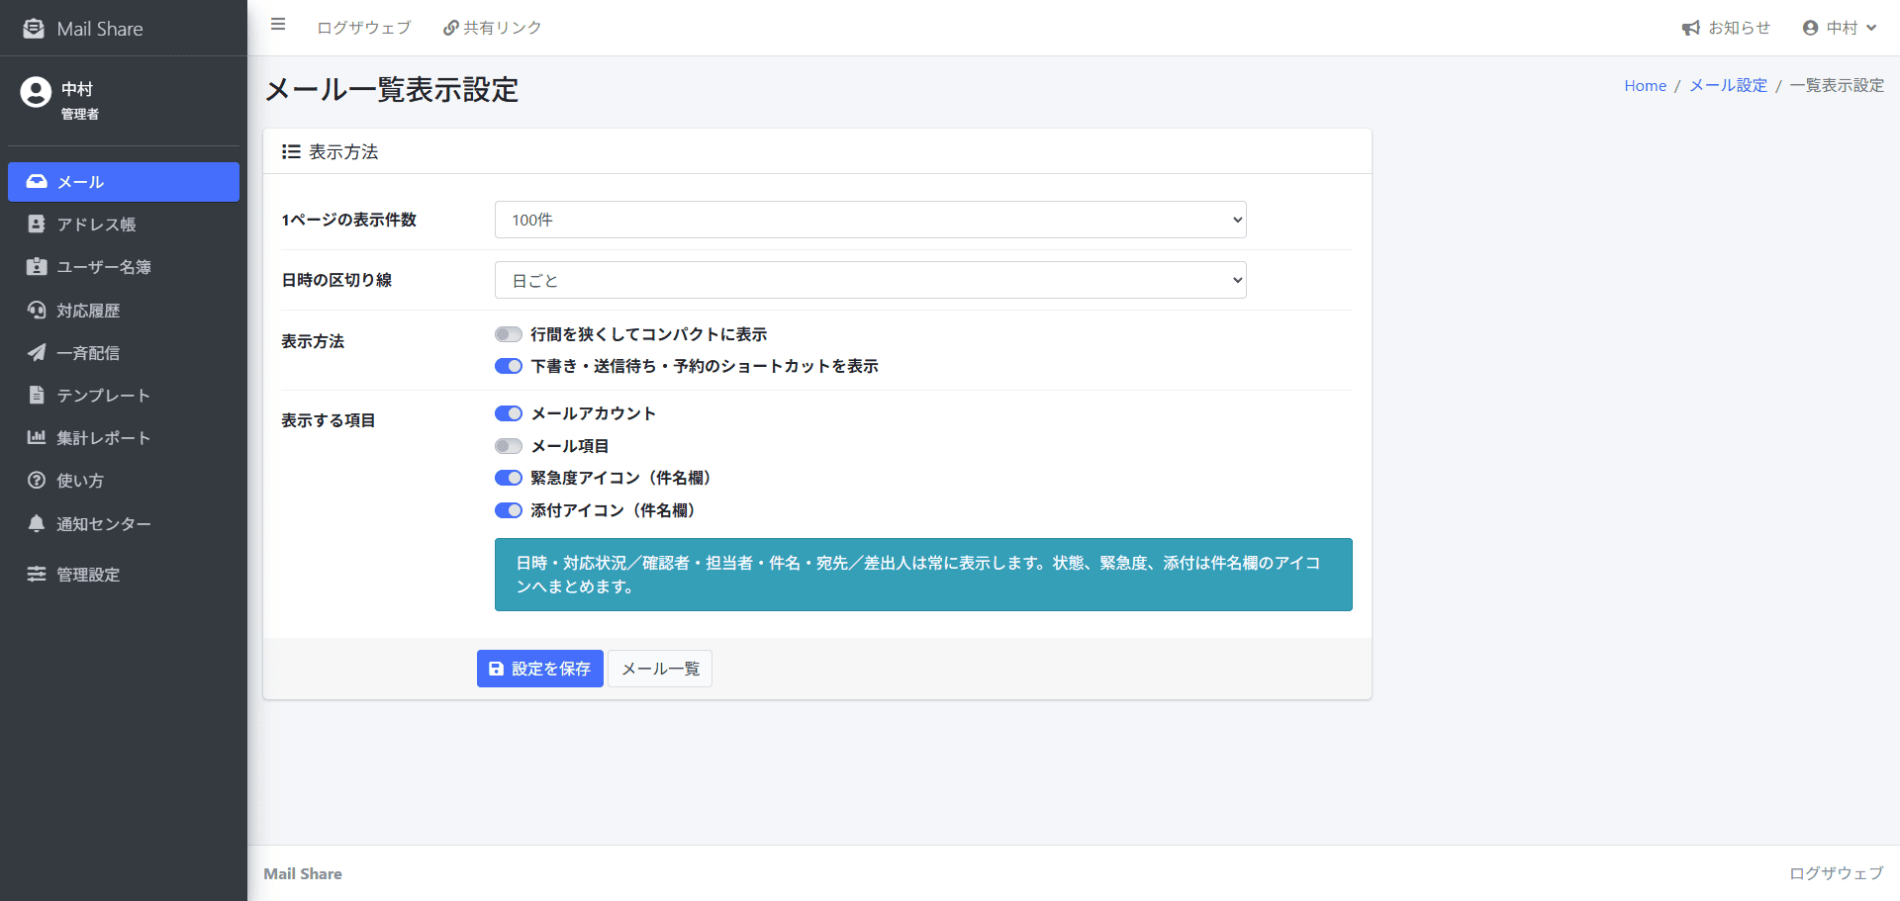This screenshot has height=901, width=1900.
Task: Open 日時の区切り線 dropdown
Action: pos(870,280)
